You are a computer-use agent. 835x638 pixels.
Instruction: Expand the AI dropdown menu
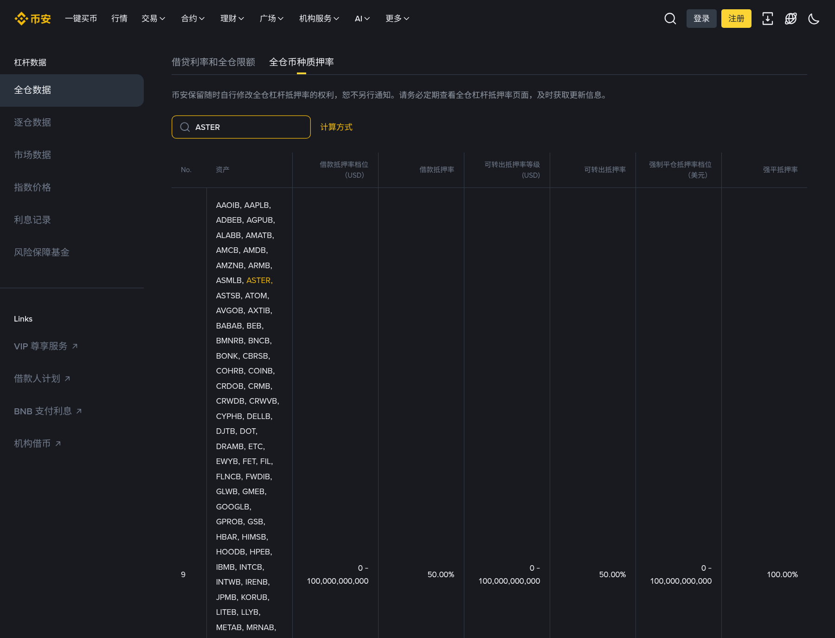(362, 19)
